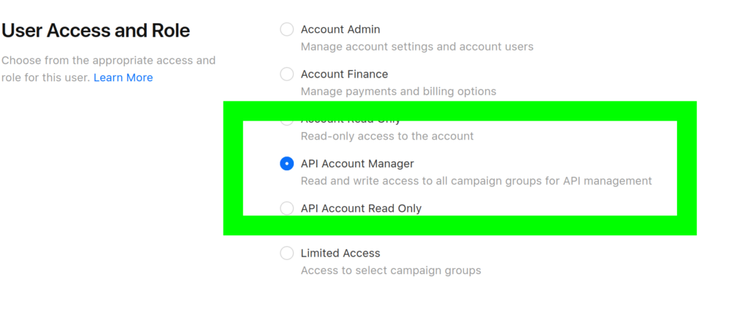The image size is (748, 312).
Task: Select the Account Admin radio button
Action: tap(287, 29)
